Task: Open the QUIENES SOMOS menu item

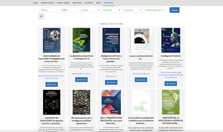Action: pyautogui.click(x=47, y=2)
